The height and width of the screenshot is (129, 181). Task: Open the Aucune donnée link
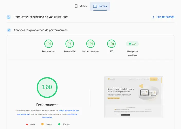(165, 17)
